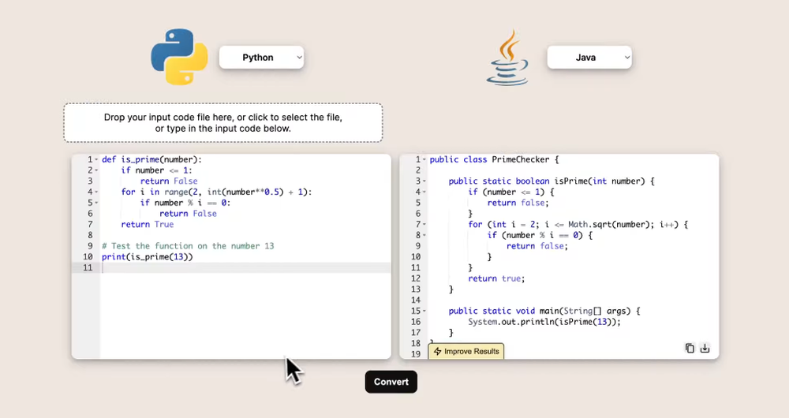Collapse the Java for-loop fold arrow at line 7
Viewport: 789px width, 418px height.
point(424,224)
